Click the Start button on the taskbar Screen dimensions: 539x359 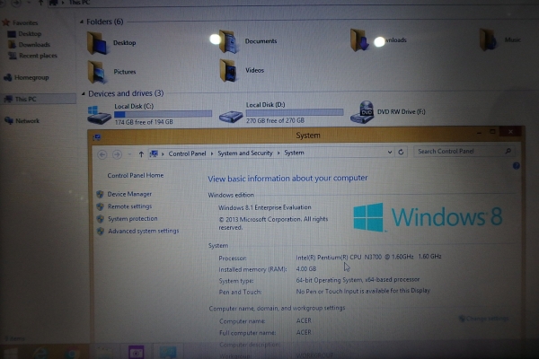(x=10, y=354)
